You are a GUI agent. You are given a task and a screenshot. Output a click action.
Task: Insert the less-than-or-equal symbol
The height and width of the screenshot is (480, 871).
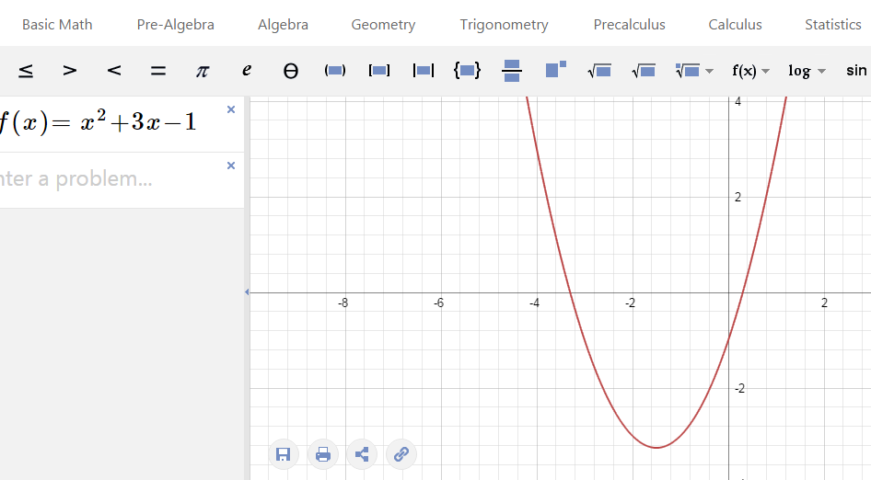pos(26,71)
